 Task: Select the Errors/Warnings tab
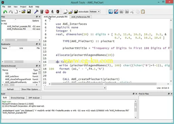tap(18, 98)
